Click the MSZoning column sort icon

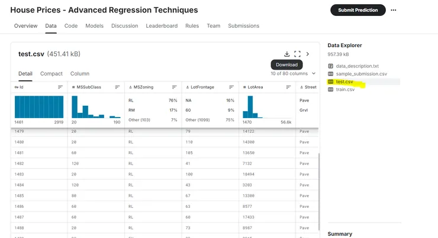point(175,87)
